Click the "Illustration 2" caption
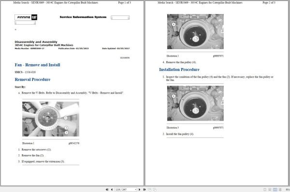The image size is (290, 192). click(x=173, y=56)
